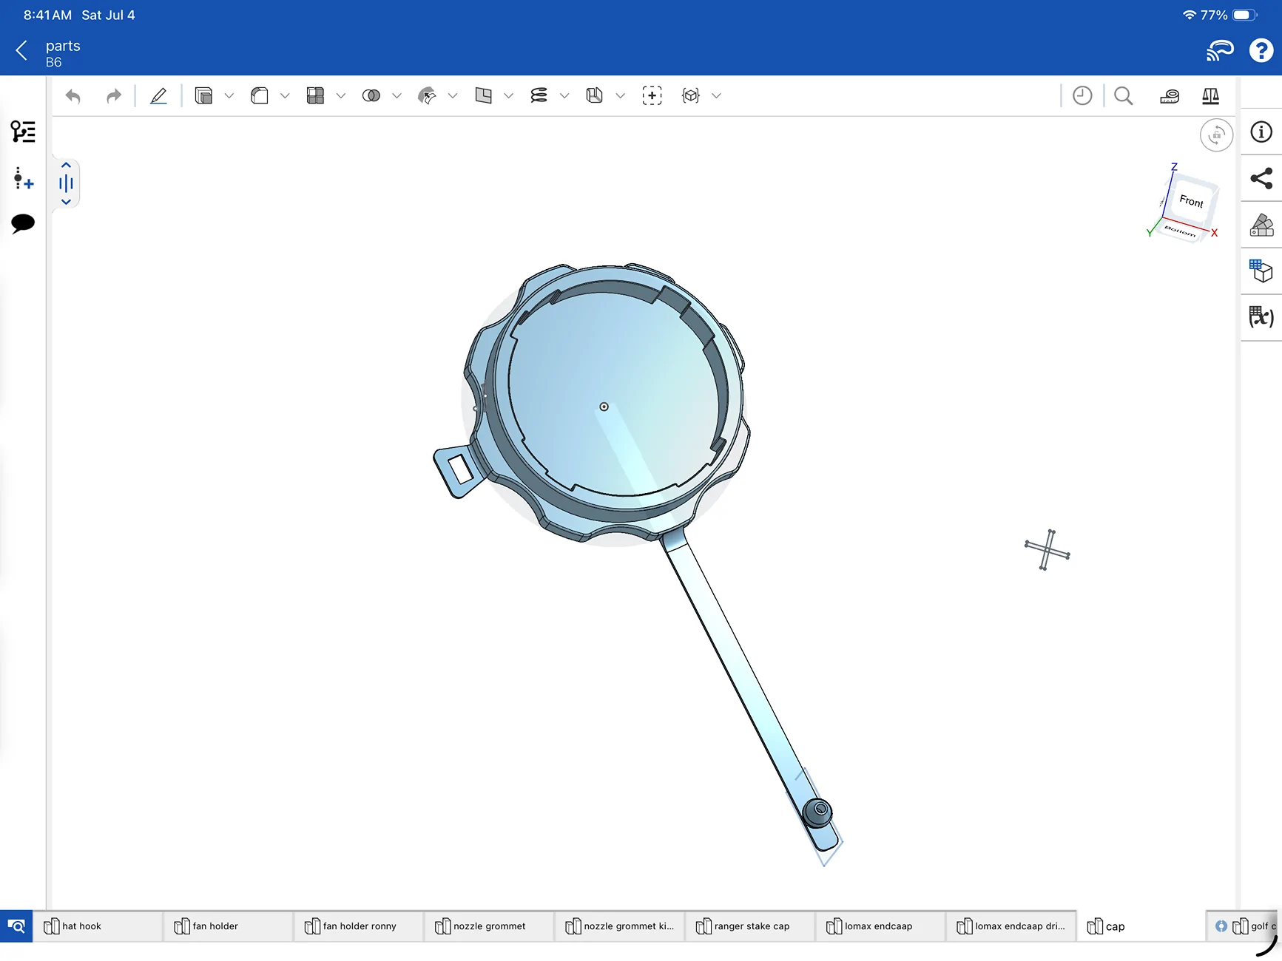Image resolution: width=1282 pixels, height=961 pixels.
Task: Open the appearance panel icon
Action: click(1261, 225)
